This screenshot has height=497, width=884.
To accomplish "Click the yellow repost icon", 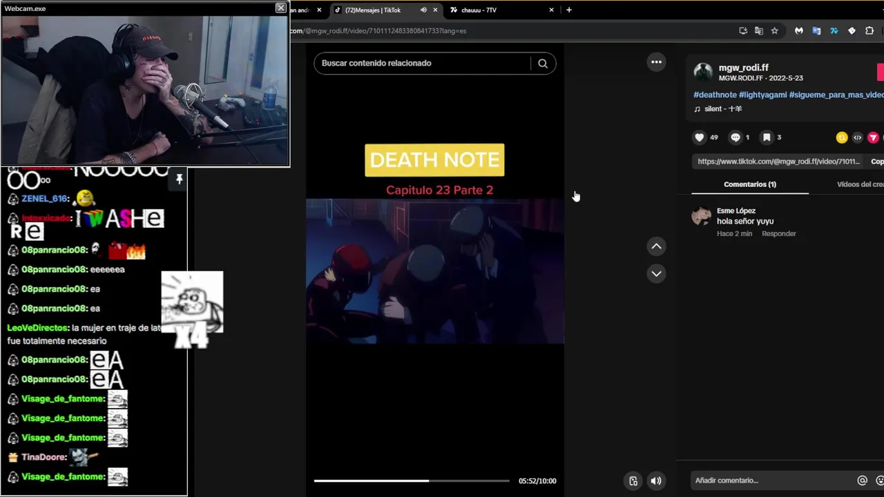I will coord(841,137).
